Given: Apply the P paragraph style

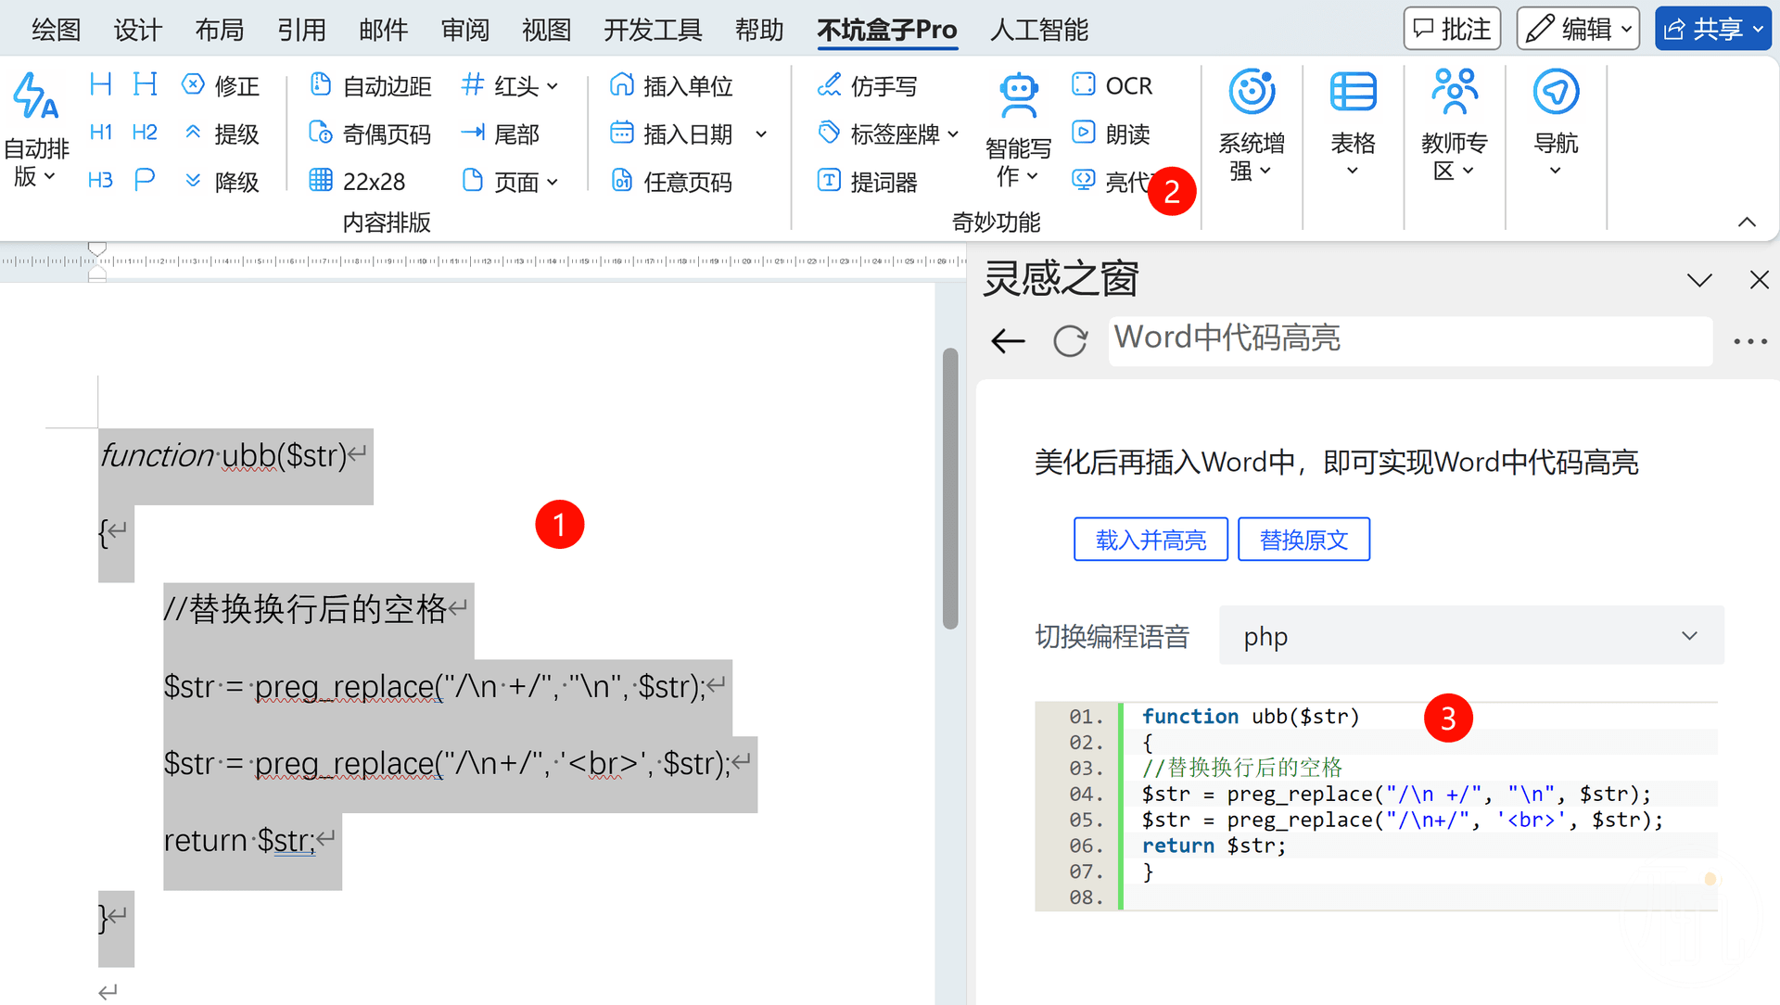Looking at the screenshot, I should pos(145,180).
